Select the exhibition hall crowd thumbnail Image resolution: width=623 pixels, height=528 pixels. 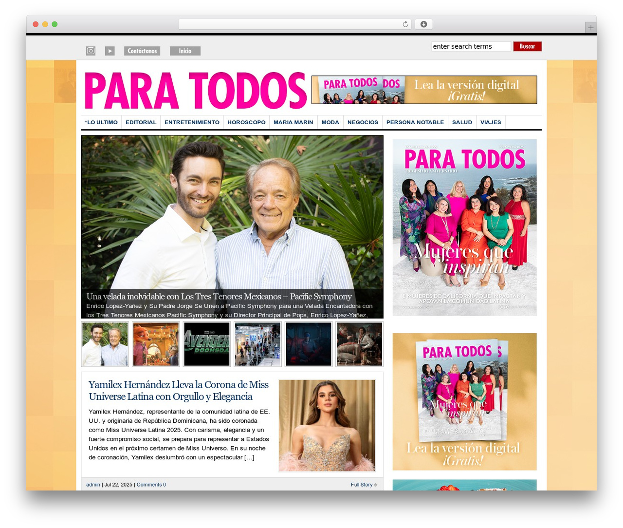coord(257,344)
